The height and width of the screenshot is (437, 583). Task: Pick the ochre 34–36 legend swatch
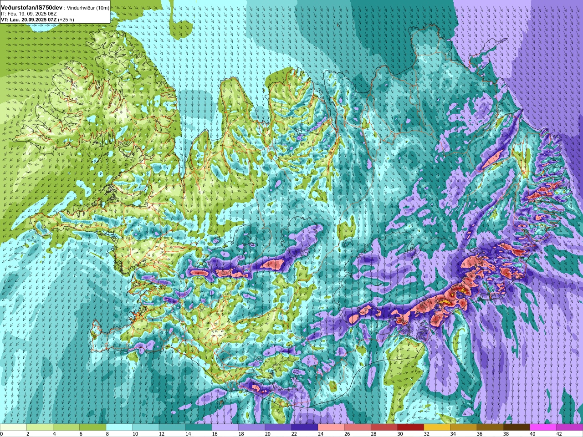tap(464, 427)
